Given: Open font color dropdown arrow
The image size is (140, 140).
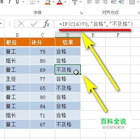Looking at the screenshot, I should (65, 2).
